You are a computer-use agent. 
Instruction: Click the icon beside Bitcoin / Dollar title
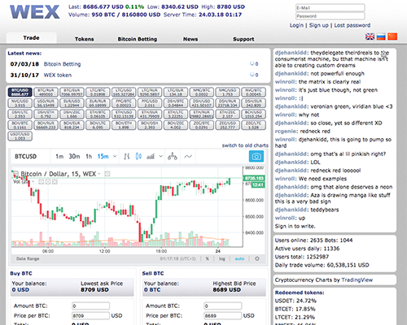click(x=107, y=174)
